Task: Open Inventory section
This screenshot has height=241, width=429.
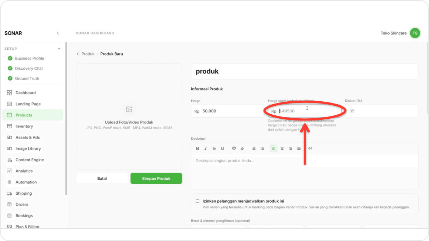Action: 24,126
